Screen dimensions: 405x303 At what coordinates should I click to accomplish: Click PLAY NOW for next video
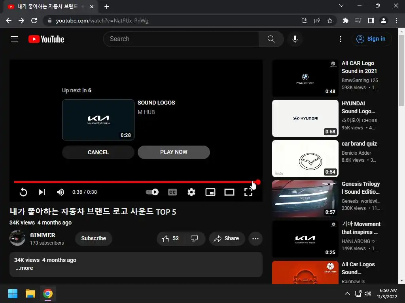(x=174, y=152)
